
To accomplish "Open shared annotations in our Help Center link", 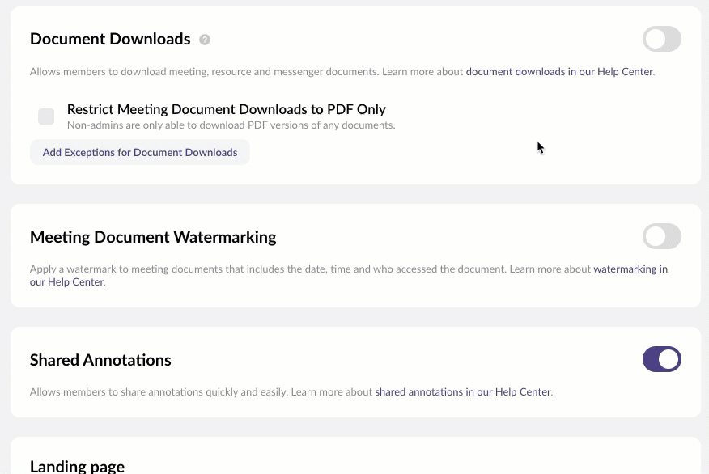I will 463,392.
